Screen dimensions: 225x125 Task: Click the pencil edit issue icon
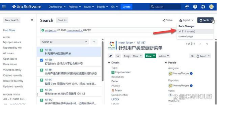coord(110,56)
